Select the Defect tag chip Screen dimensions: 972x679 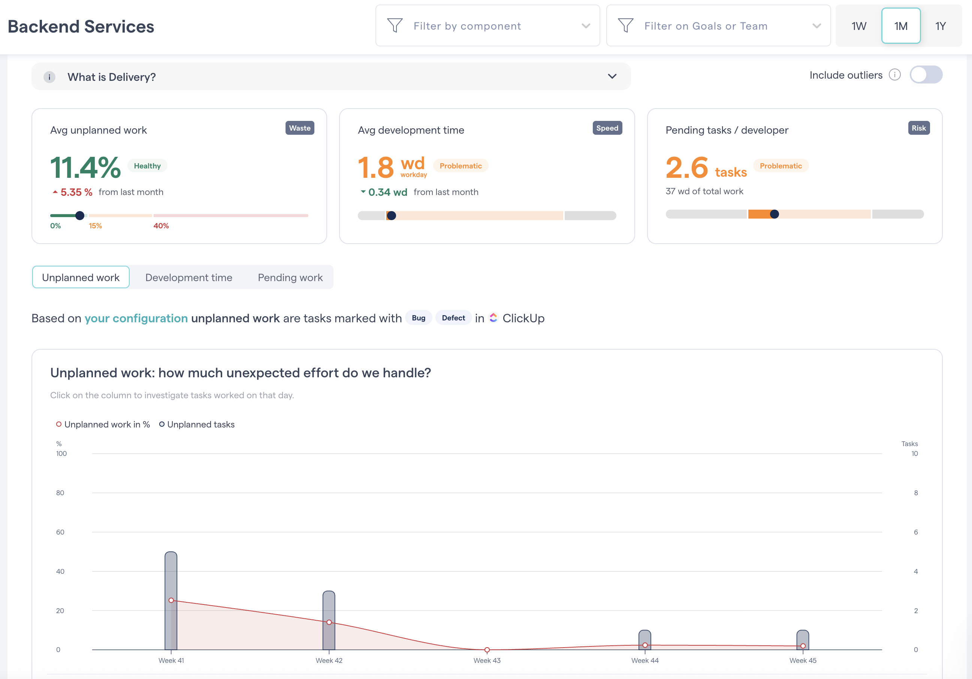[453, 317]
